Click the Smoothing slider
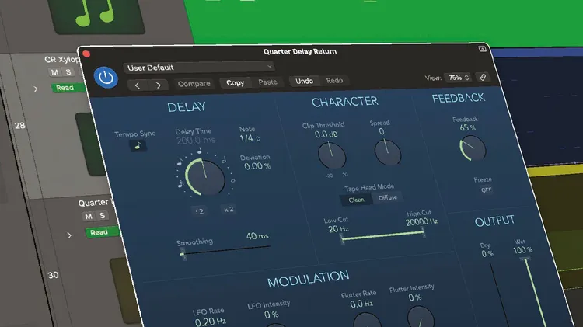This screenshot has height=327, width=583. tap(225, 250)
